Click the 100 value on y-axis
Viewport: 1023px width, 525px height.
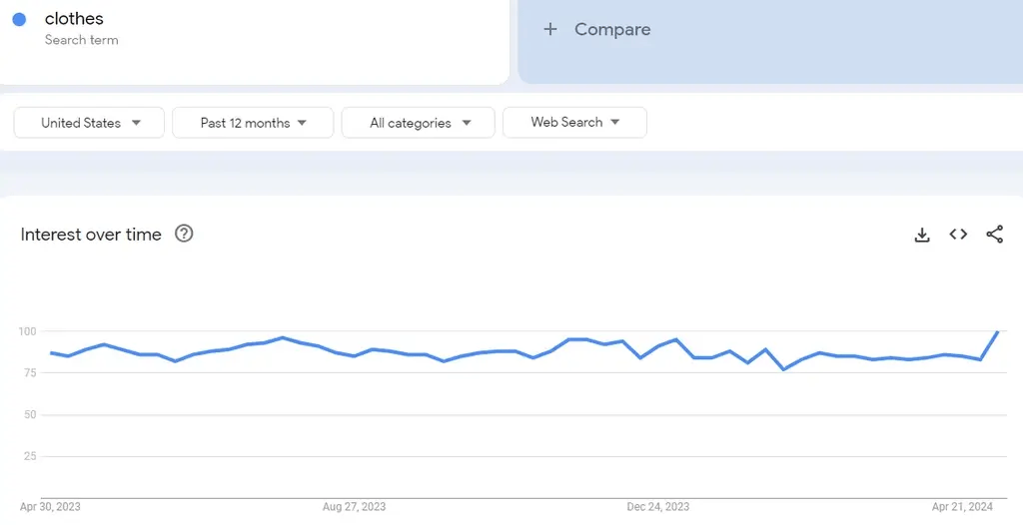27,331
